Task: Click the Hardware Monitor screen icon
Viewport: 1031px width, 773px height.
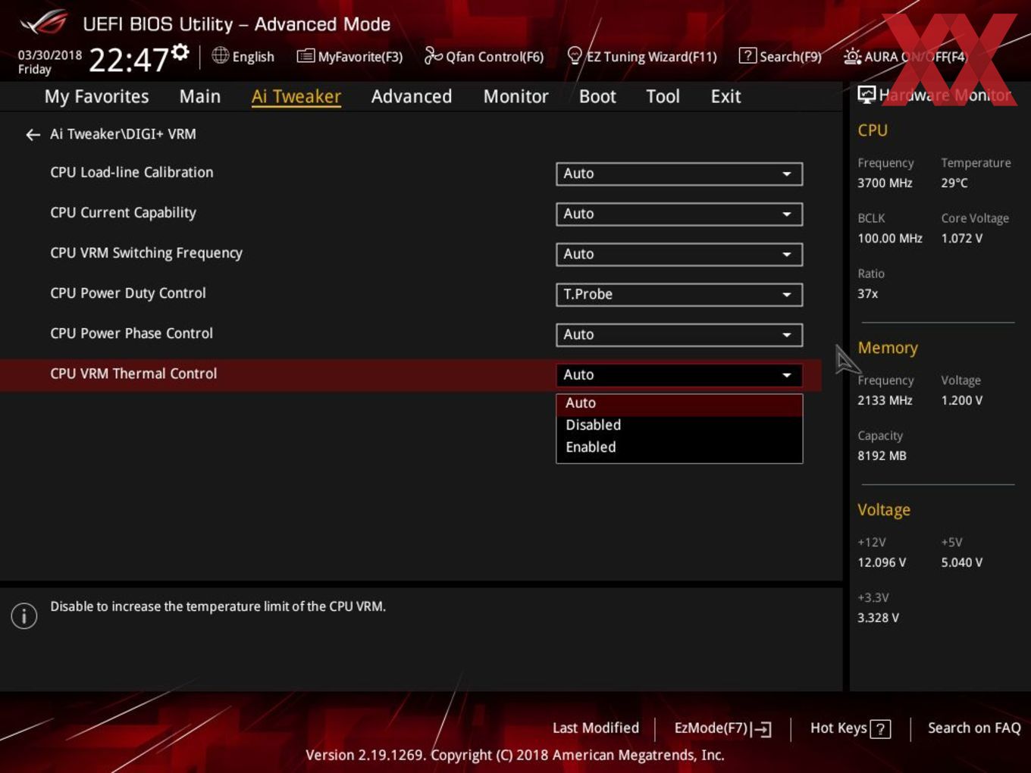Action: coord(866,95)
